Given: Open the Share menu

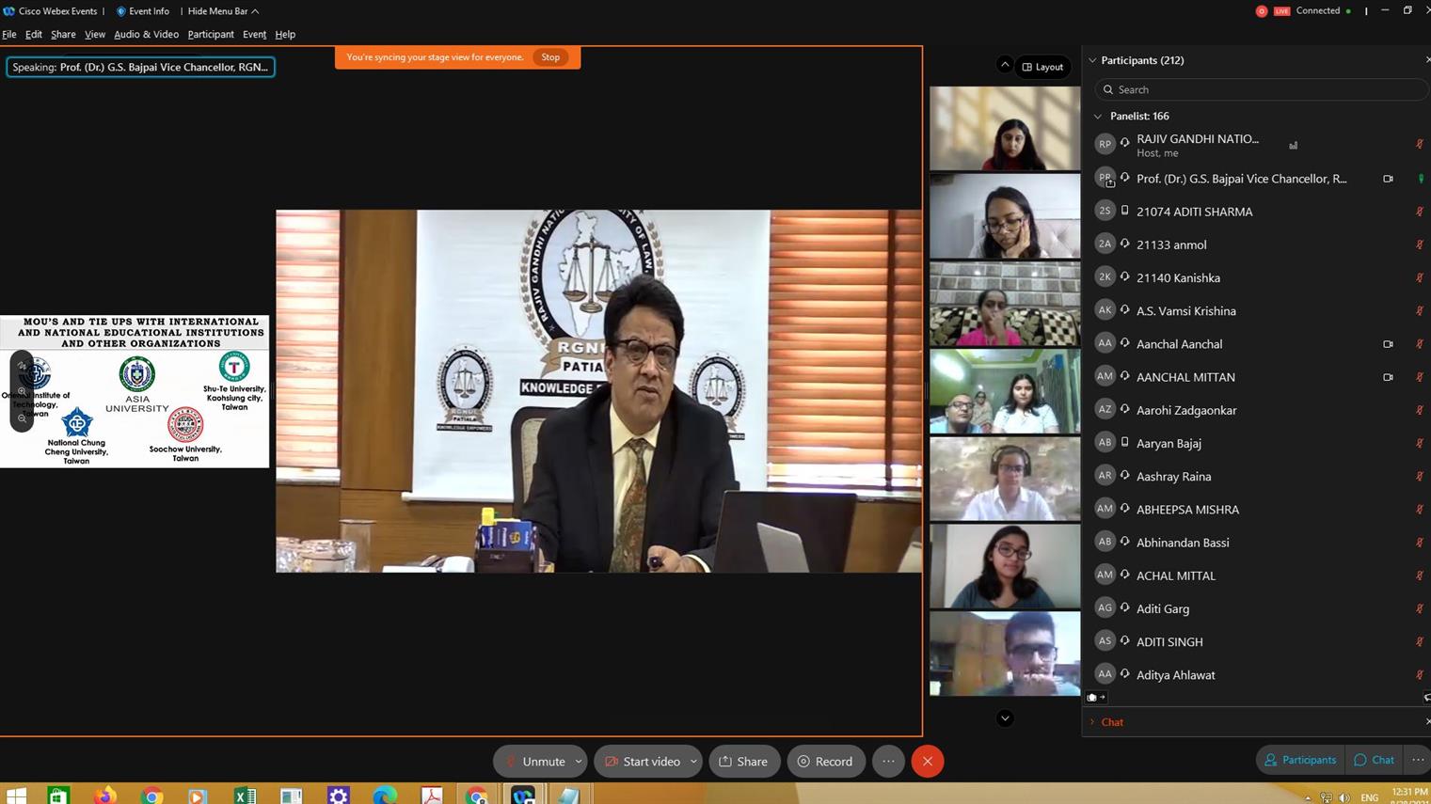Looking at the screenshot, I should point(63,35).
